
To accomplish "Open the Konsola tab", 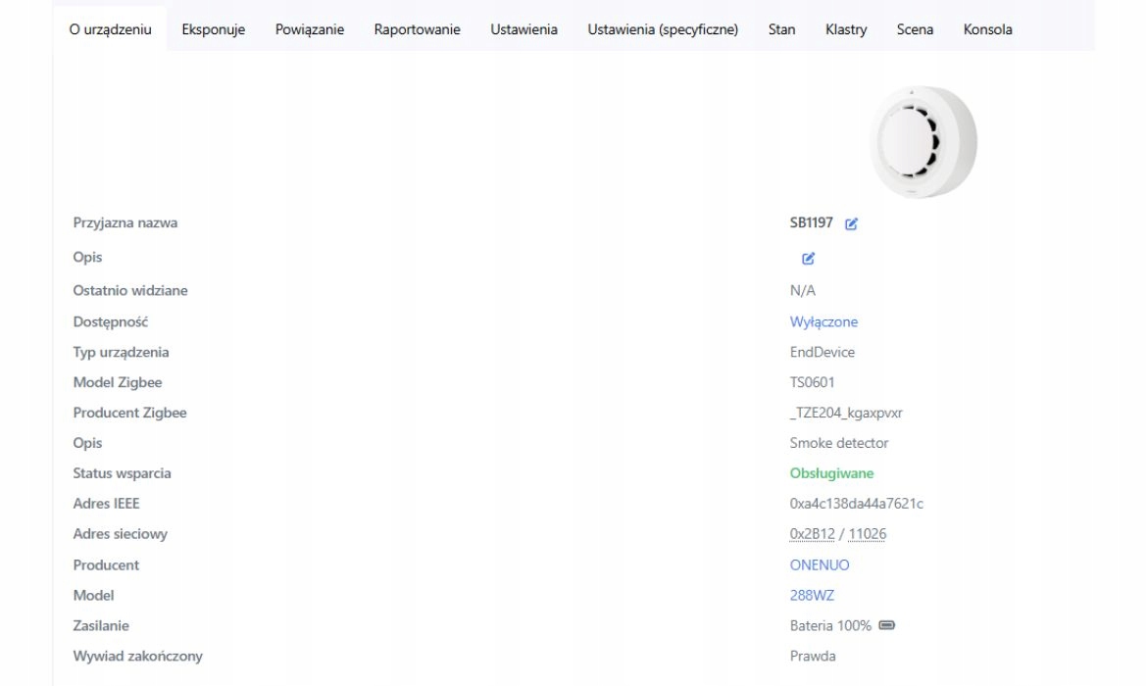I will click(987, 29).
